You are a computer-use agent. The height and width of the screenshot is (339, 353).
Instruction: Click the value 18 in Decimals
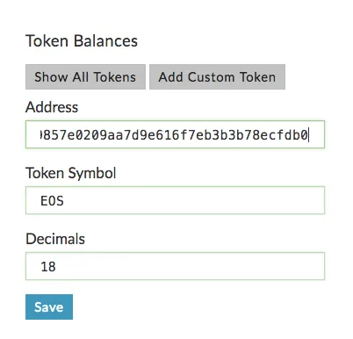[x=48, y=267]
